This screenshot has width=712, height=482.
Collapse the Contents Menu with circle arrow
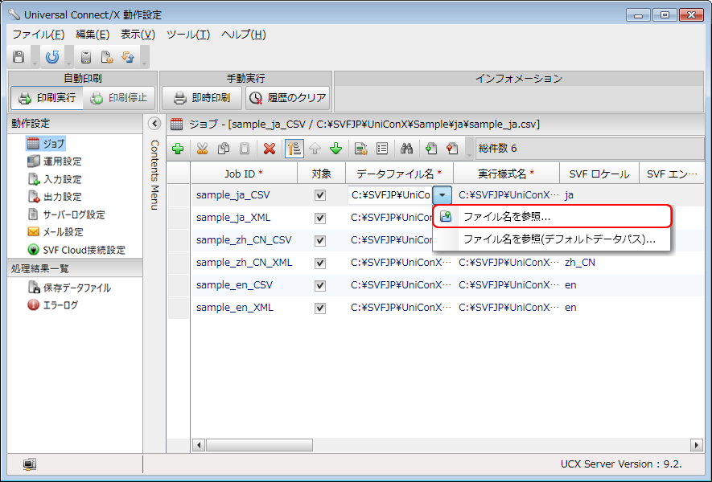tap(154, 124)
